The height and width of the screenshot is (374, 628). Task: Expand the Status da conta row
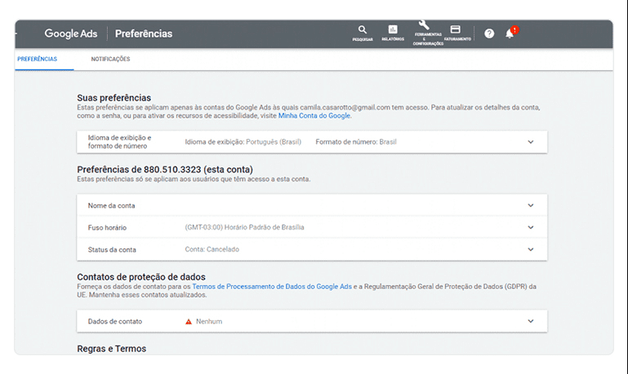click(x=530, y=250)
